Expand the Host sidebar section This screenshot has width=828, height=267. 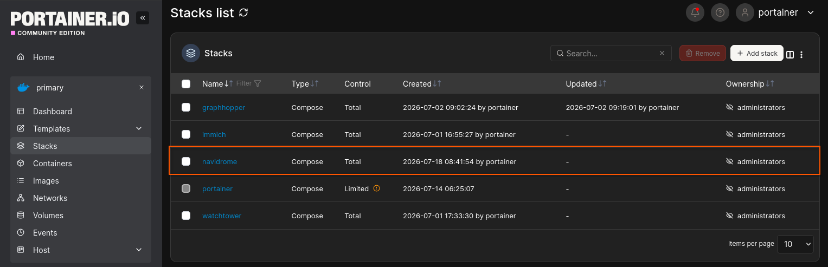(81, 250)
